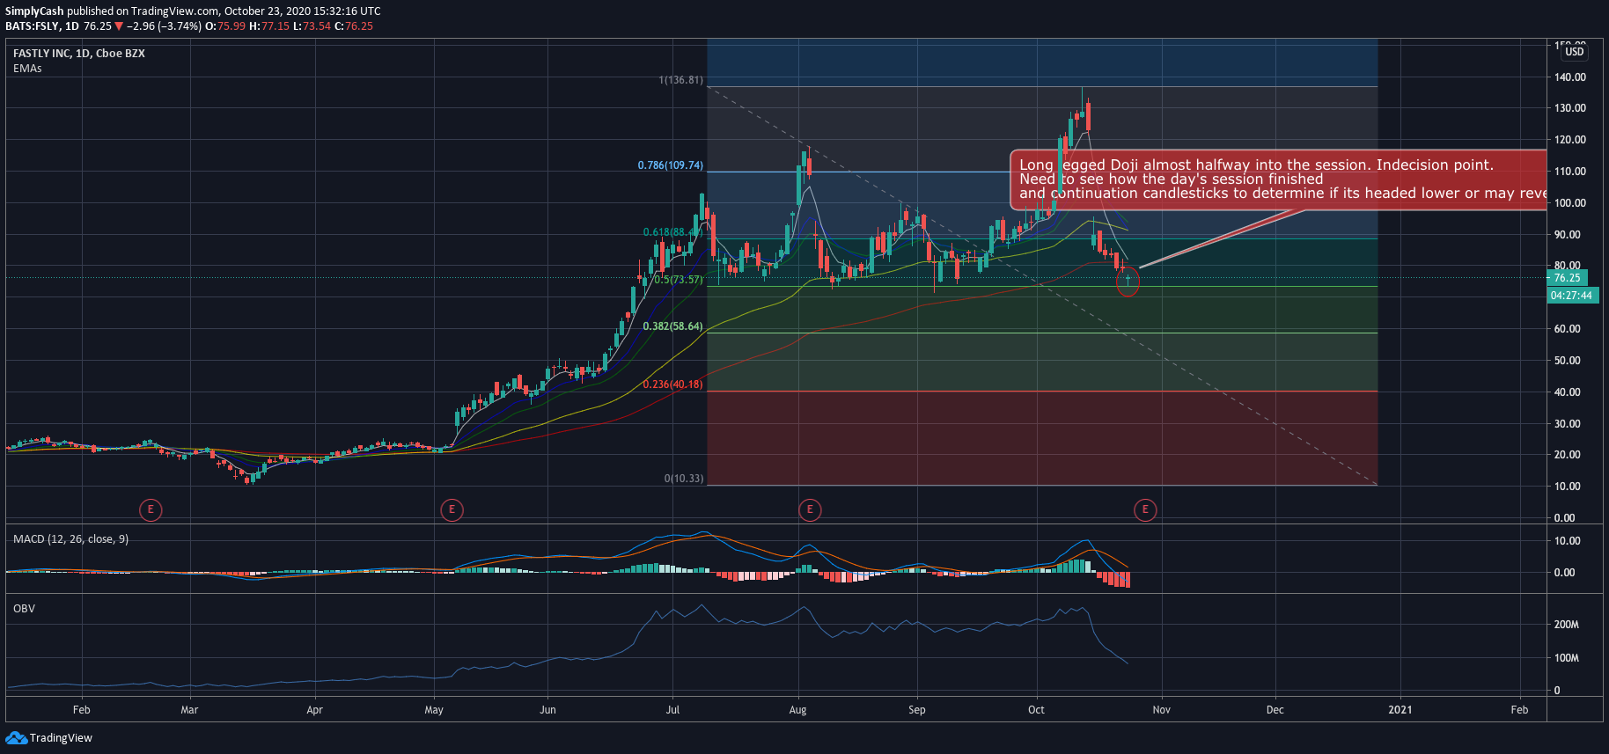Click the 0.786(109.74) Fibonacci level label
This screenshot has width=1609, height=754.
pos(671,165)
